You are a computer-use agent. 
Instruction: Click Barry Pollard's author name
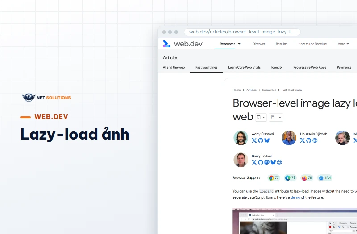pyautogui.click(x=262, y=156)
